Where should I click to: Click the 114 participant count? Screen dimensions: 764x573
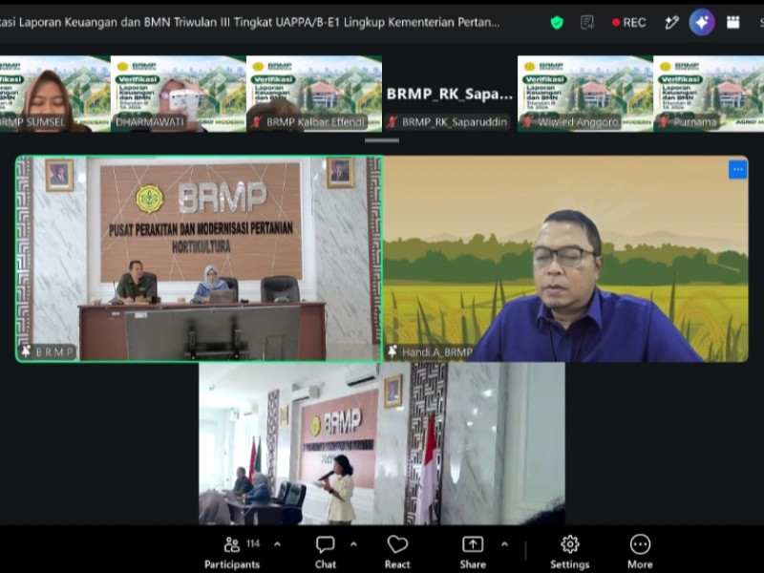(253, 543)
